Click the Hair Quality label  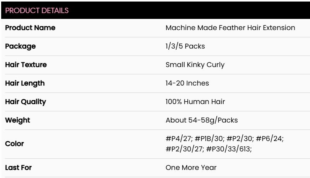point(26,102)
